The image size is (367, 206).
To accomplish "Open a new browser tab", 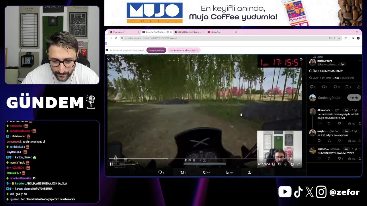I will point(241,32).
